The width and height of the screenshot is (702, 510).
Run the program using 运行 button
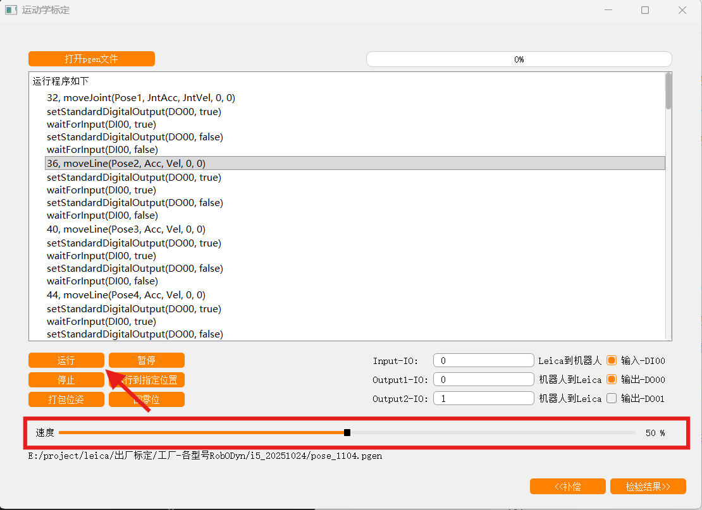click(x=66, y=360)
